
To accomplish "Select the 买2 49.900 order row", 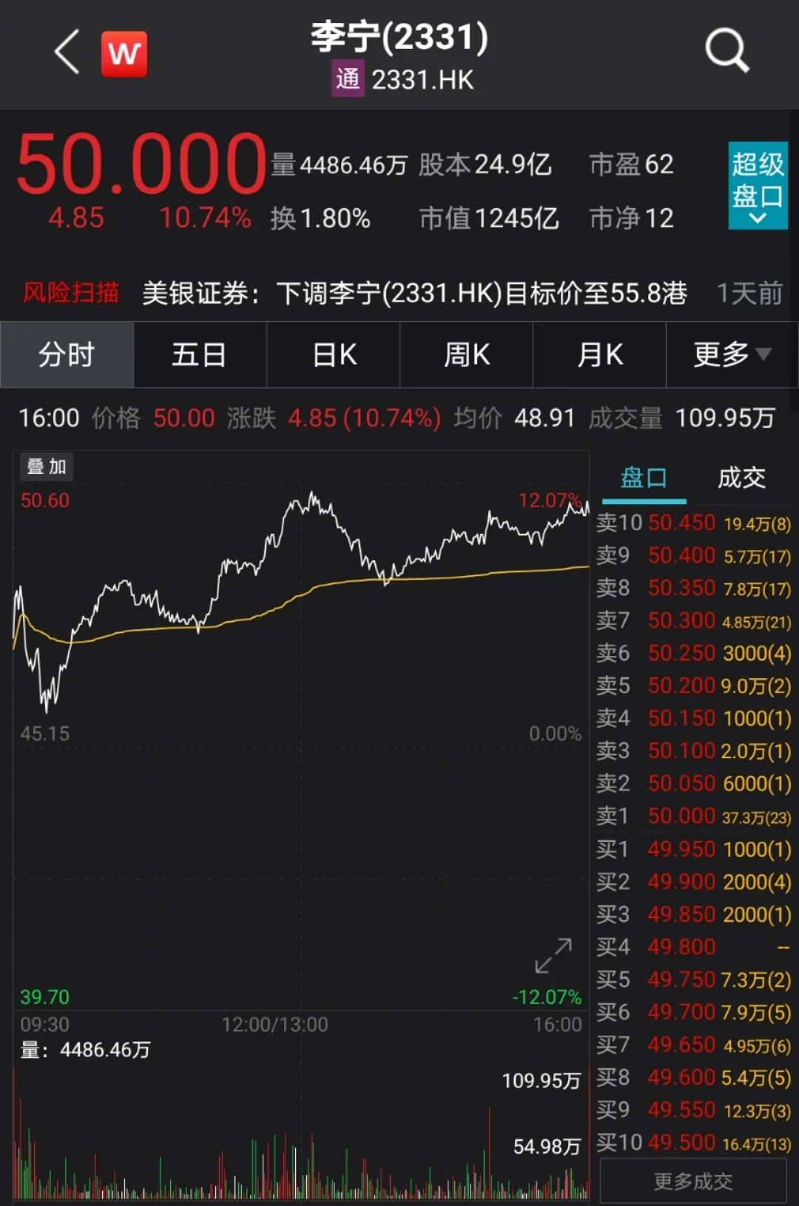I will click(x=694, y=882).
